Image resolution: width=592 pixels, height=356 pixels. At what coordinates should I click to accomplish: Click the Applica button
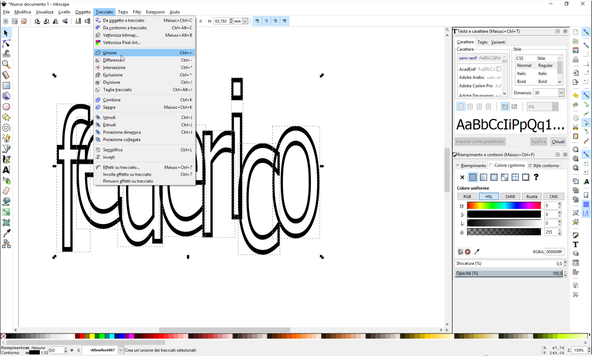pyautogui.click(x=539, y=142)
